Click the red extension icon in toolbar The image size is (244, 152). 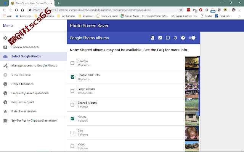tap(188, 10)
